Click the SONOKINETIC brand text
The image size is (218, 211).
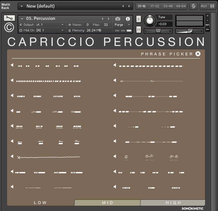tap(192, 208)
